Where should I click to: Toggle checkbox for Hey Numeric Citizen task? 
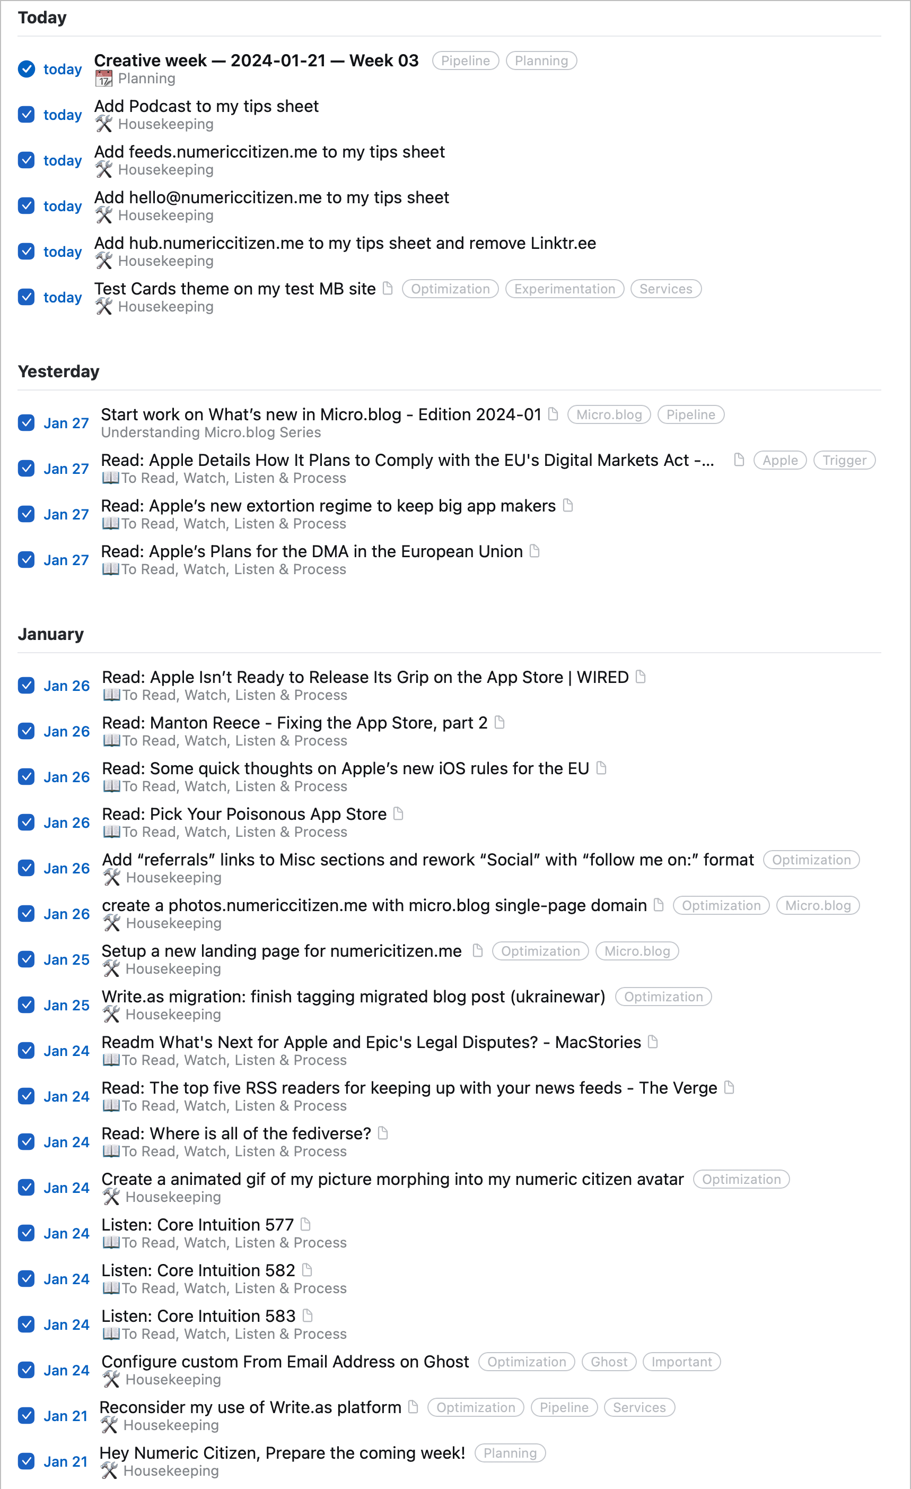(x=27, y=1461)
